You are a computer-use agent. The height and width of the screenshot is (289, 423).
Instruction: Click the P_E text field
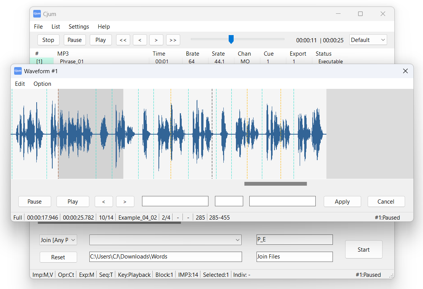295,239
